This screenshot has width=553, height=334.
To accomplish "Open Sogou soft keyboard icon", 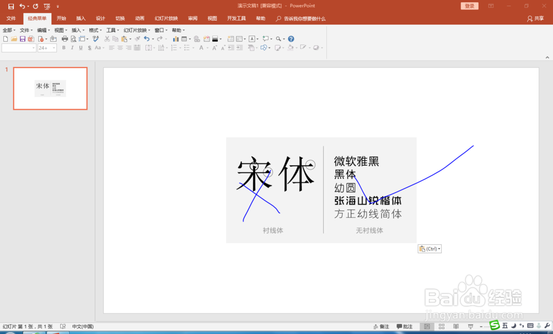I will pyautogui.click(x=530, y=326).
